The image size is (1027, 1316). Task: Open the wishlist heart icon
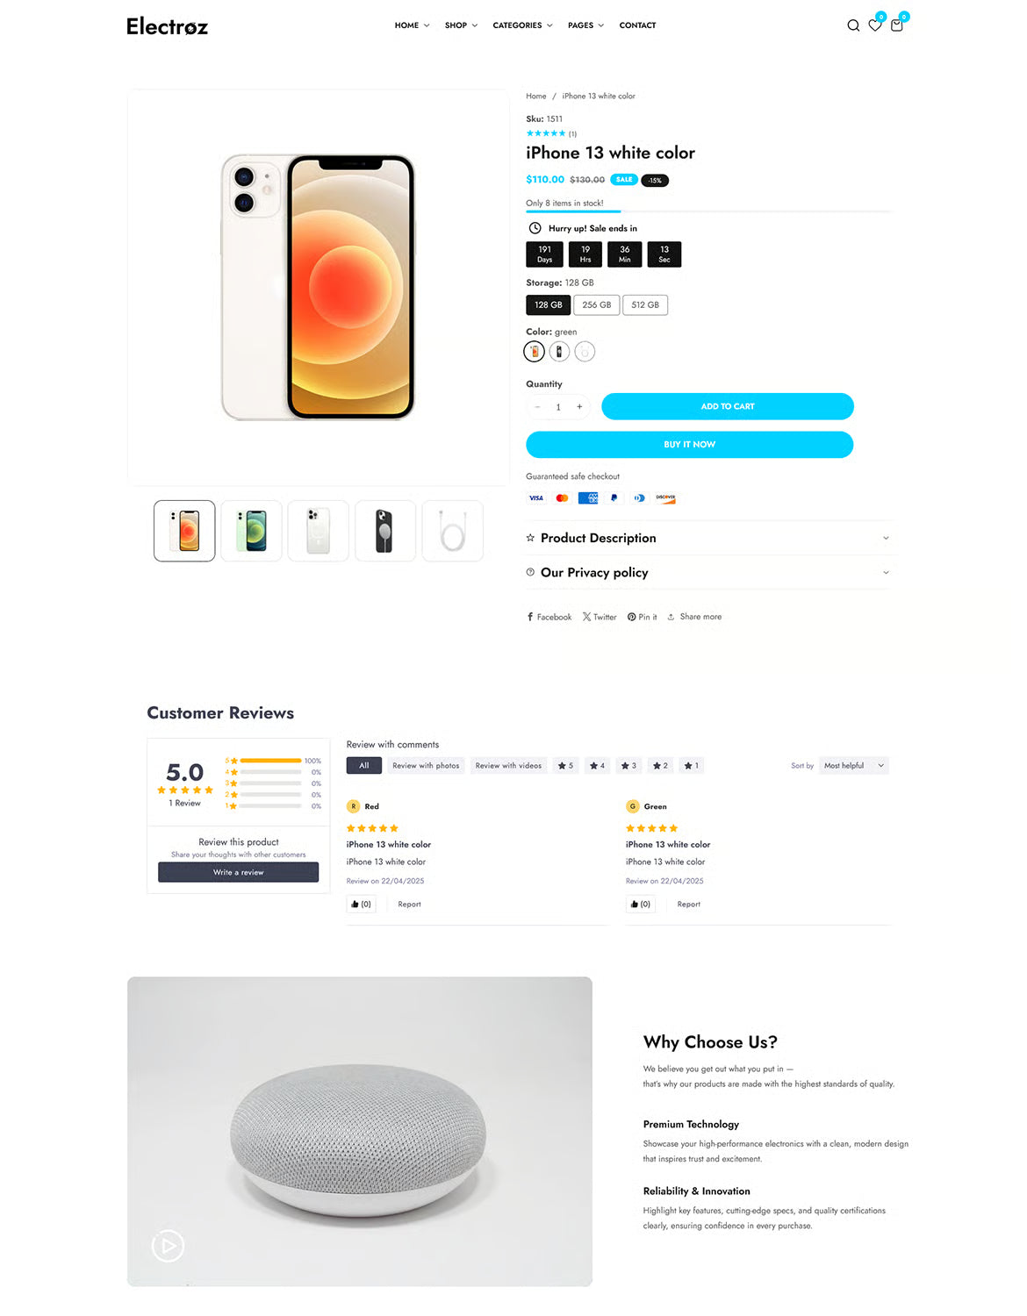[x=874, y=25]
